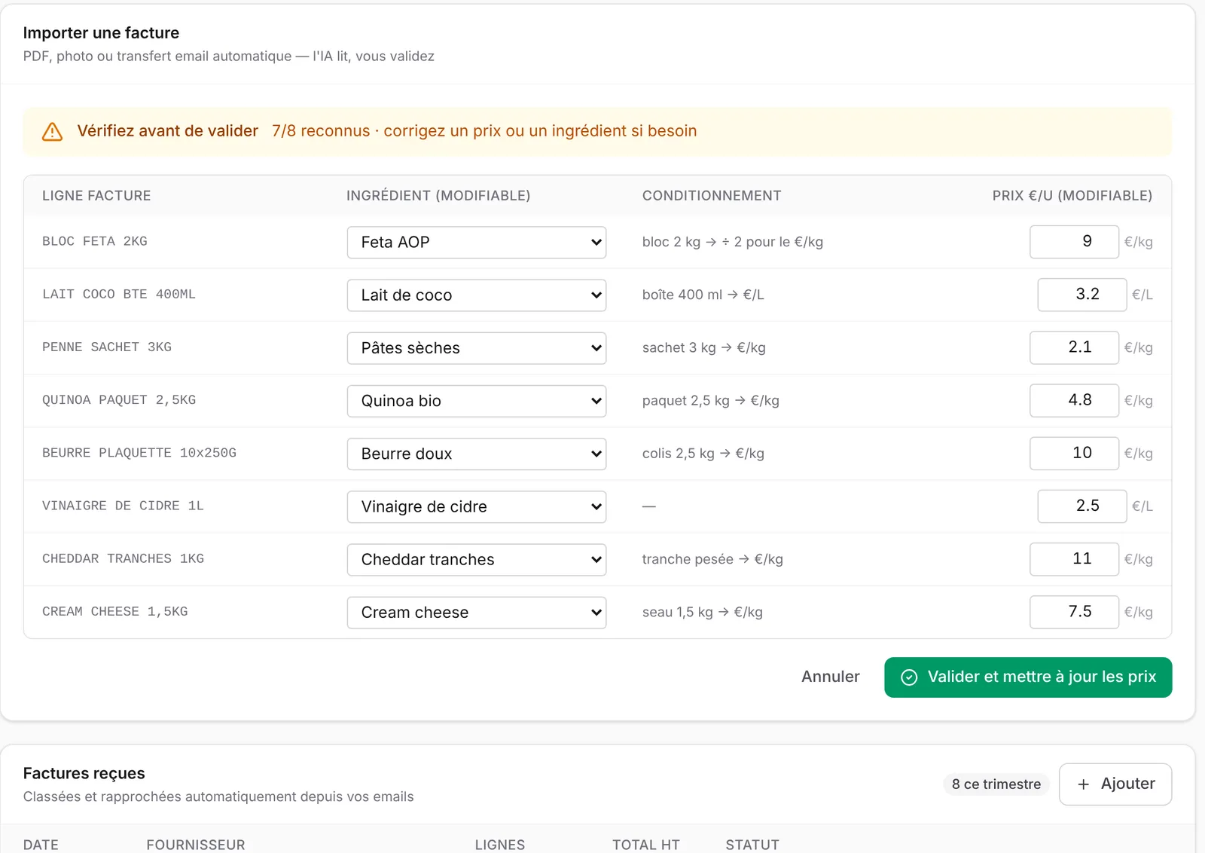The image size is (1205, 853).
Task: Click the '7/8 reconnus' banner message
Action: point(484,131)
